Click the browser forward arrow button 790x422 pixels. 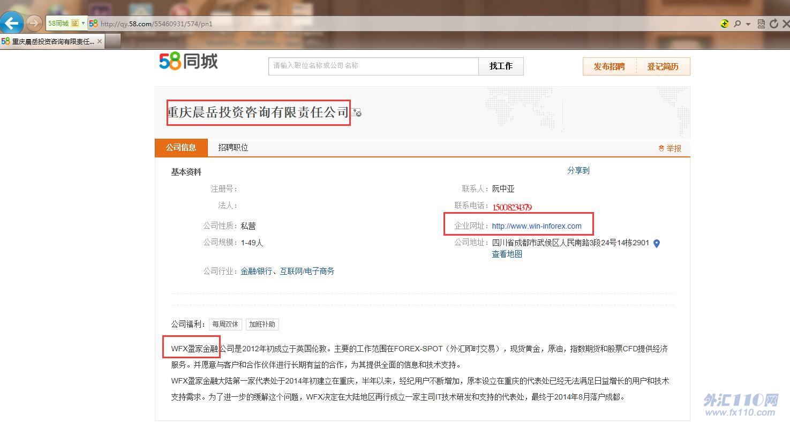click(x=34, y=23)
